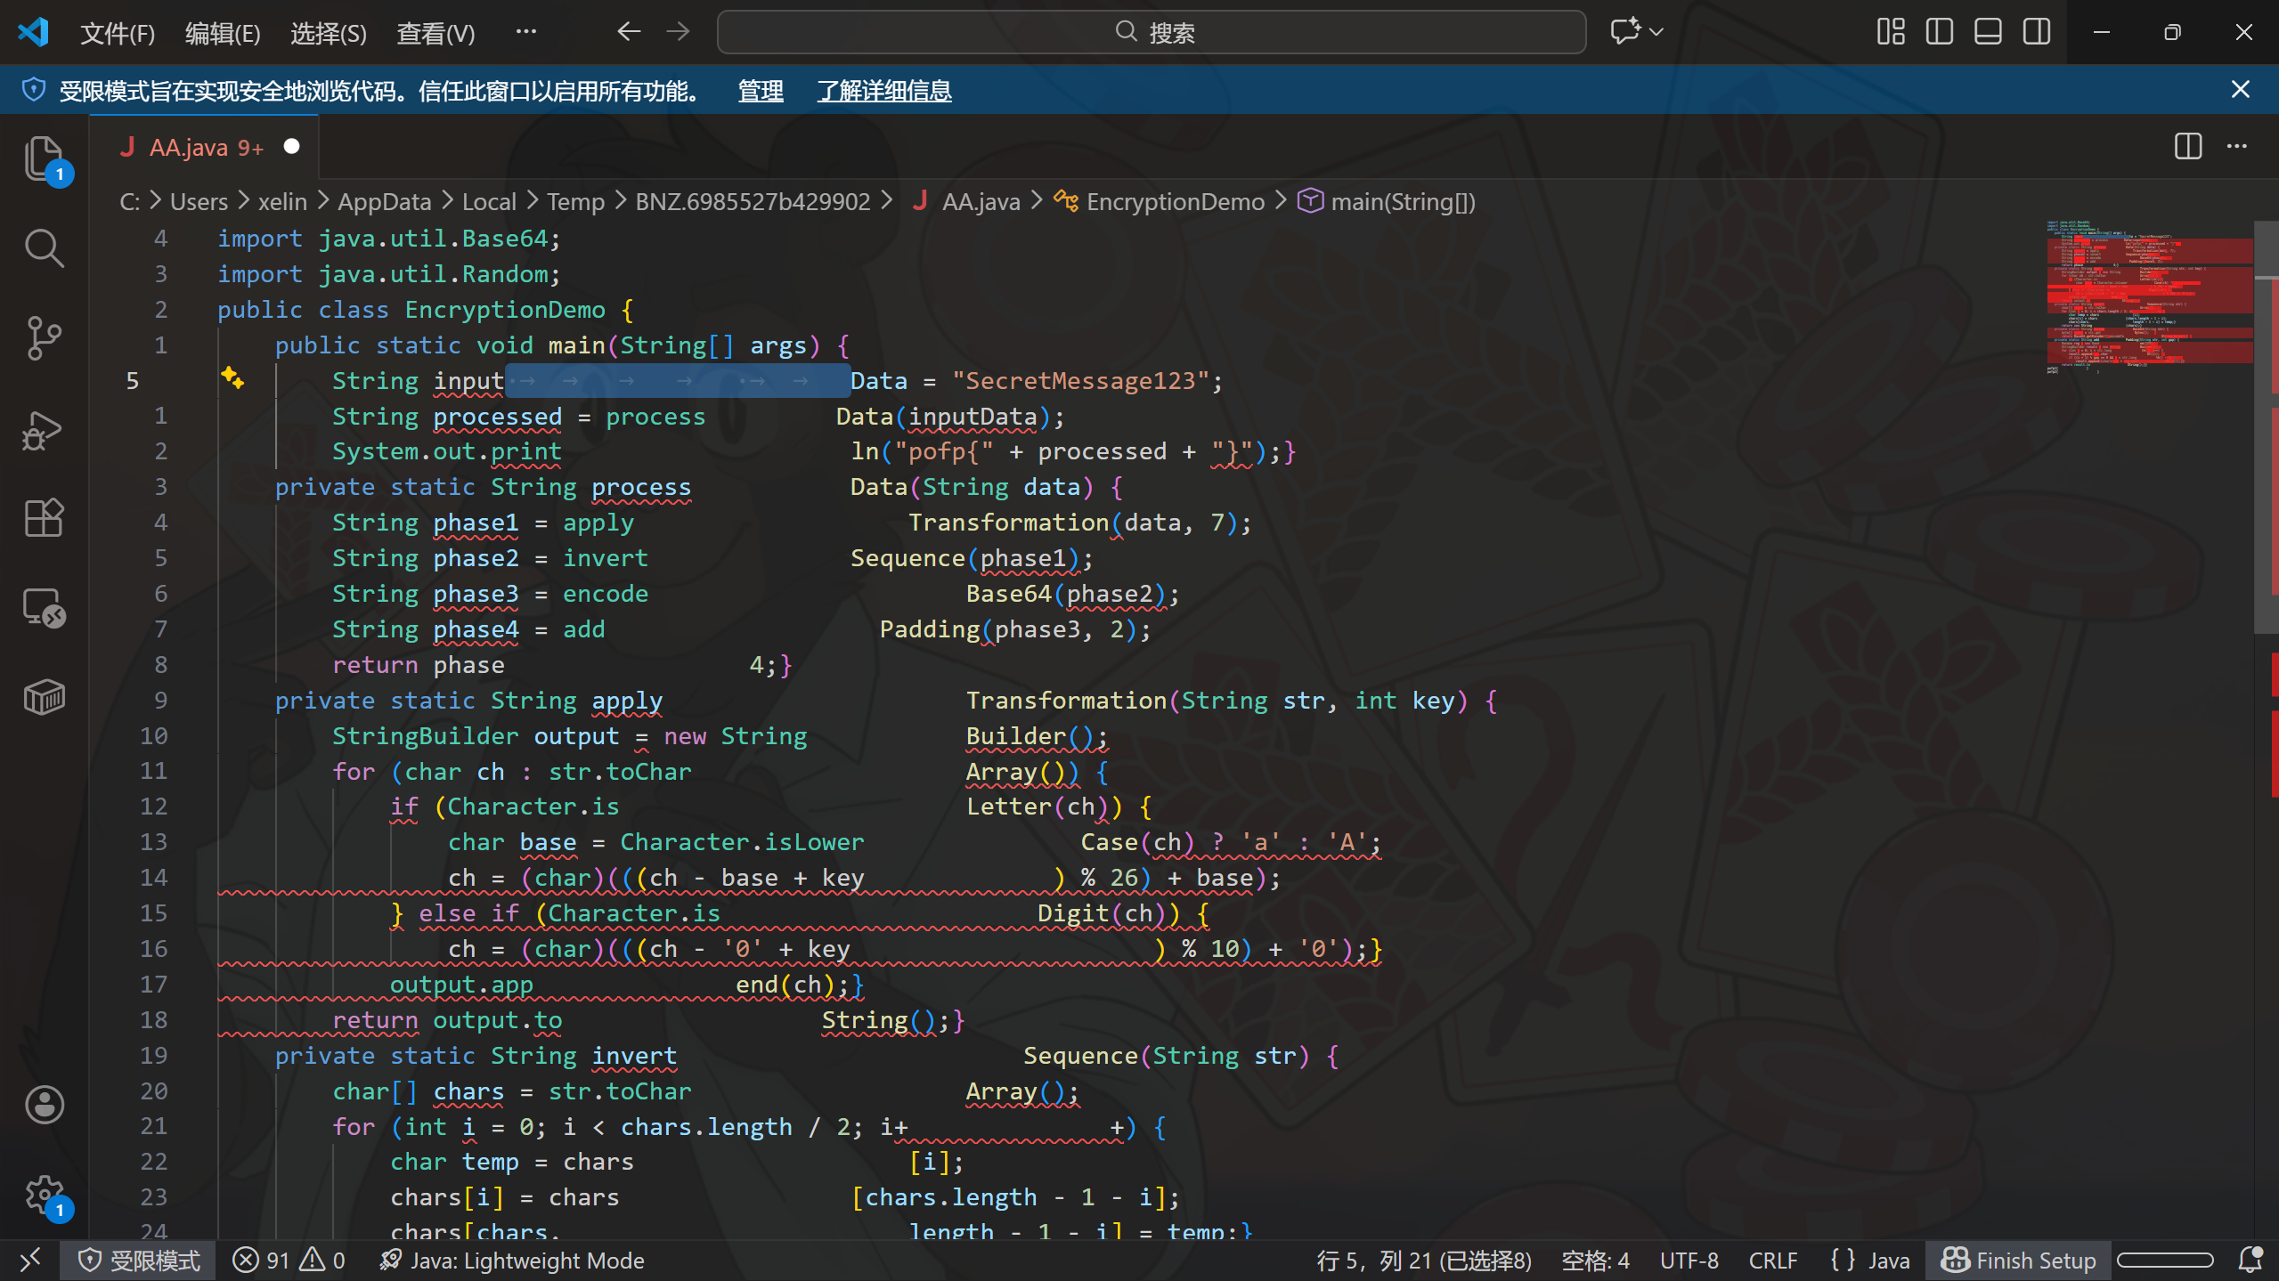2279x1281 pixels.
Task: Expand the main(String[]) method breadcrumb
Action: click(x=1386, y=201)
